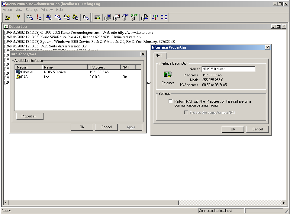The image size is (290, 214).
Task: Click the Medium column header
Action: click(x=29, y=67)
